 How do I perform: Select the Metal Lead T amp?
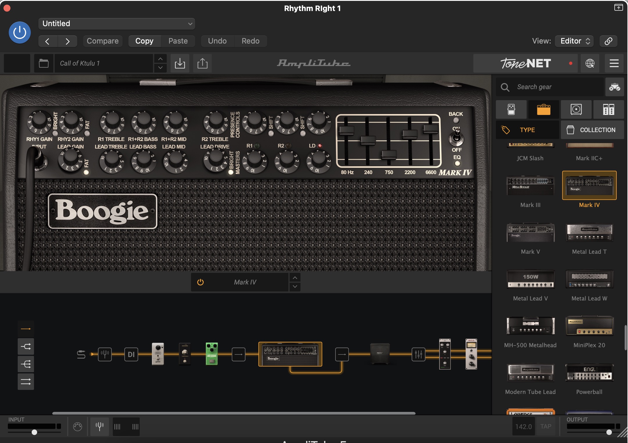click(x=589, y=238)
